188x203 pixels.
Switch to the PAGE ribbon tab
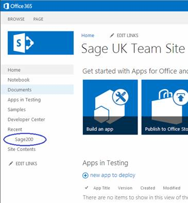click(38, 19)
